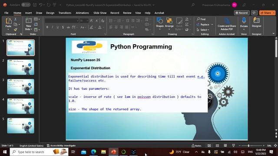Click the Reset slide icon
Image resolution: width=278 pixels, height=156 pixels.
36,24
